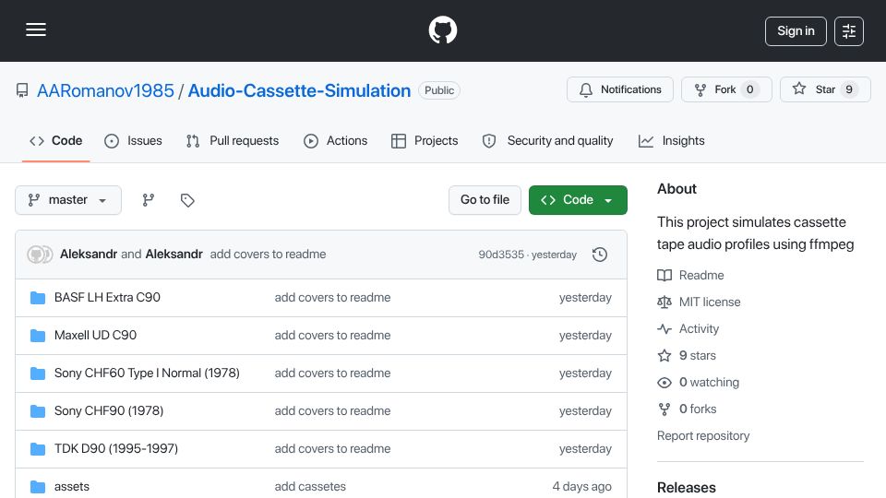
Task: Click Report repository link
Action: coord(703,436)
